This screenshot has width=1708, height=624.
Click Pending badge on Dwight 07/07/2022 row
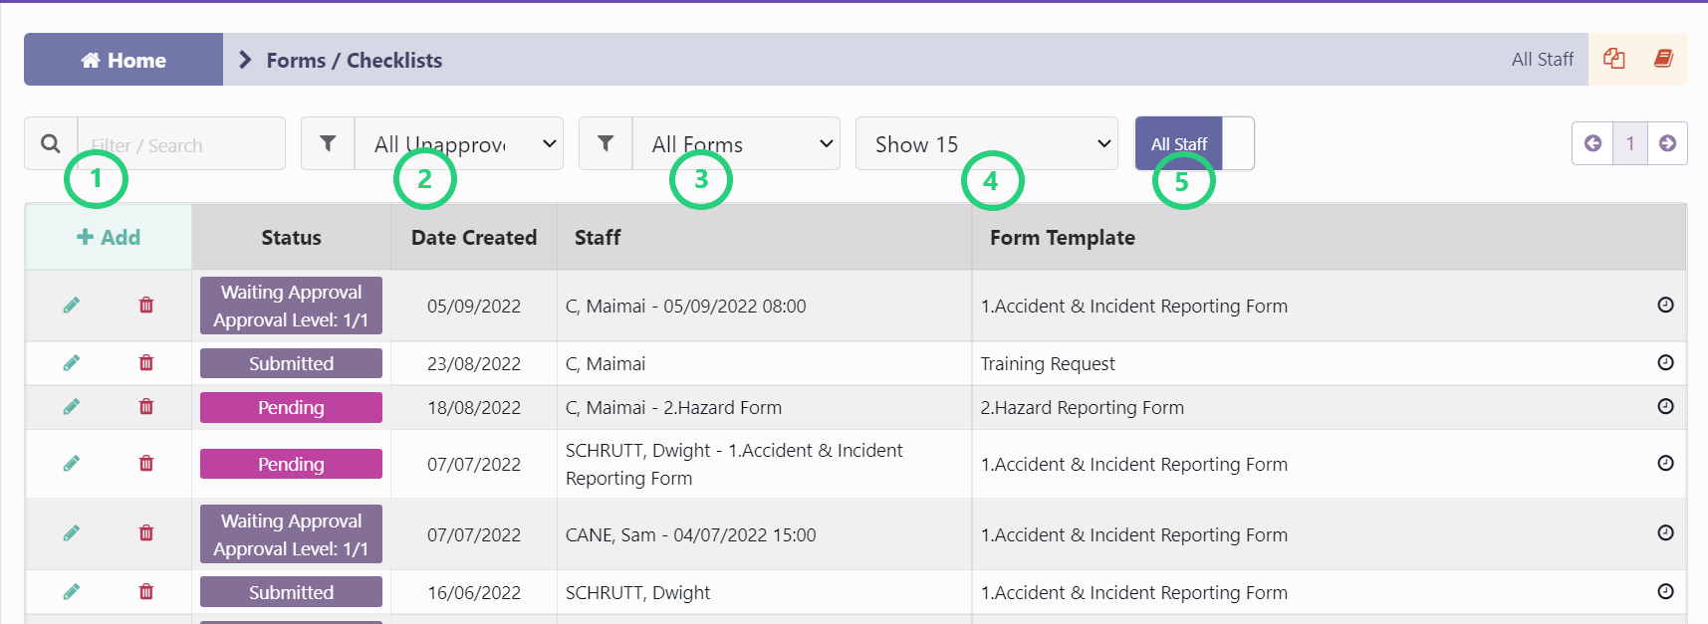click(x=291, y=464)
